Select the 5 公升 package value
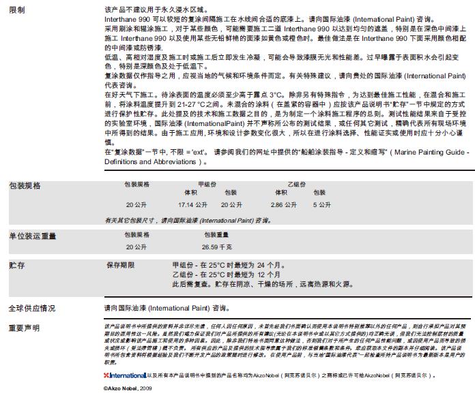The width and height of the screenshot is (475, 393). point(321,205)
